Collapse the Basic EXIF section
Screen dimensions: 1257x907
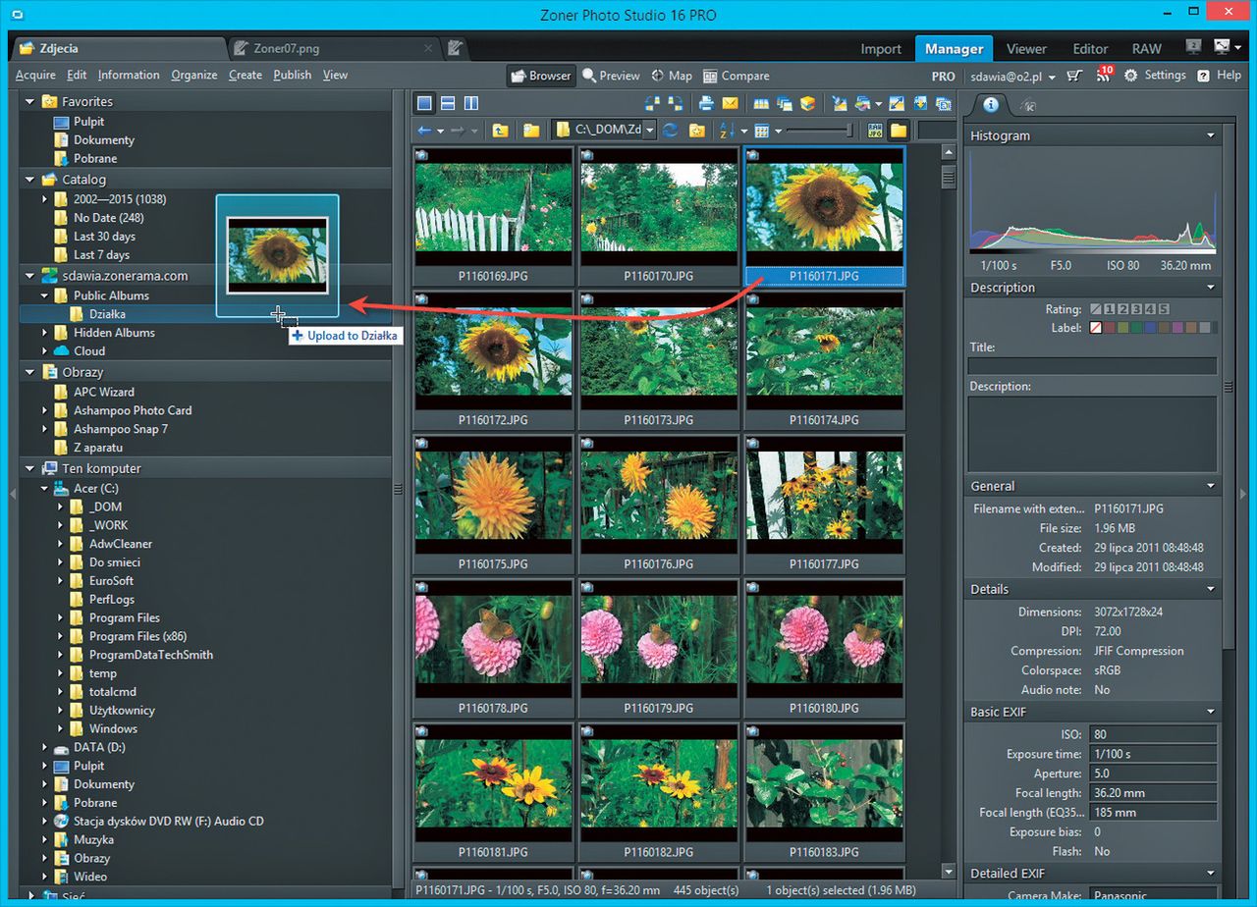click(1211, 712)
